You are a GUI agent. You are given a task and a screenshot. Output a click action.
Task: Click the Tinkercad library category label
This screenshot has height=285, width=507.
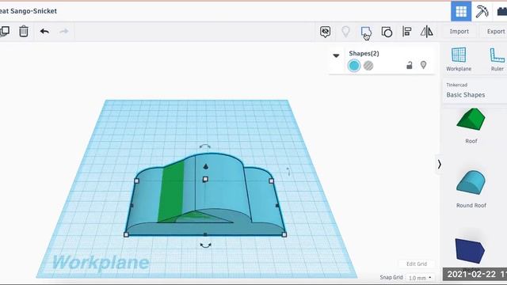coord(456,85)
